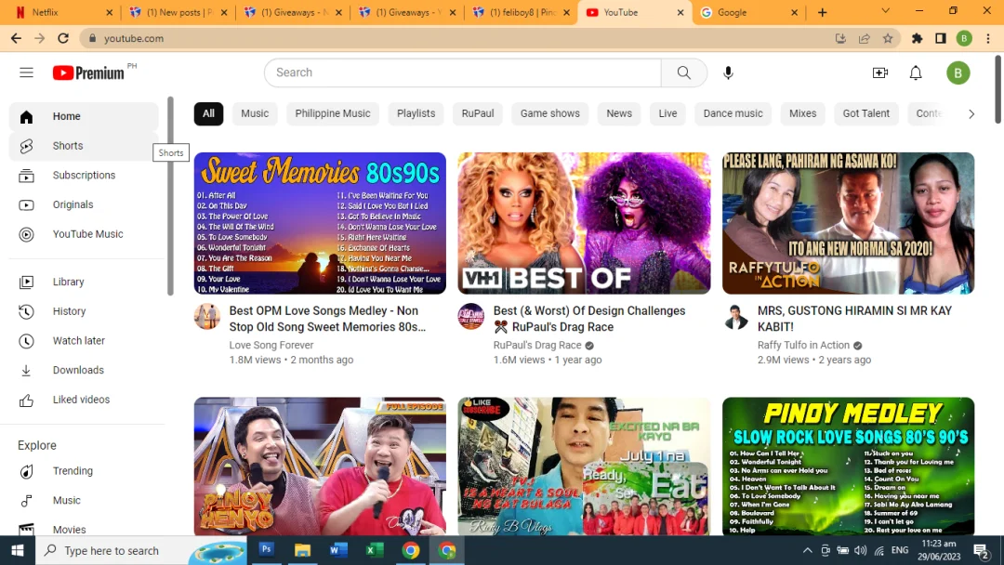The image size is (1004, 565).
Task: Click the voice search microphone icon
Action: [728, 72]
